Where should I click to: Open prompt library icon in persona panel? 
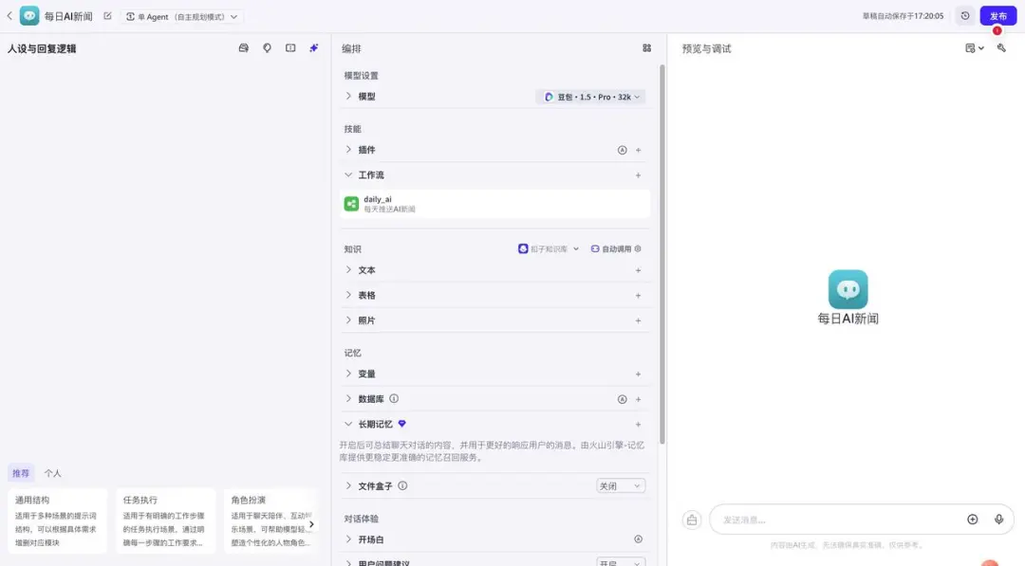[x=243, y=47]
